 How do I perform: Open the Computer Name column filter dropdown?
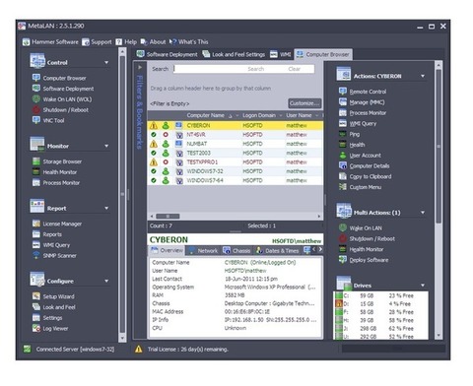tap(236, 115)
